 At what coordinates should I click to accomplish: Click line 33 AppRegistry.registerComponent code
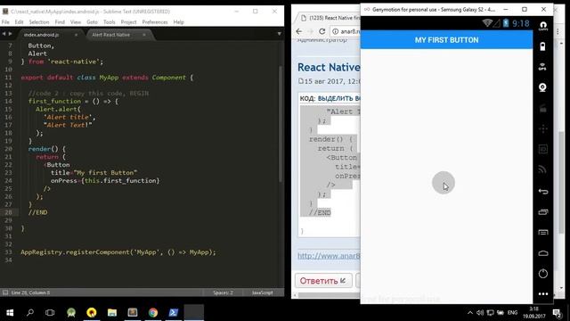pos(118,251)
